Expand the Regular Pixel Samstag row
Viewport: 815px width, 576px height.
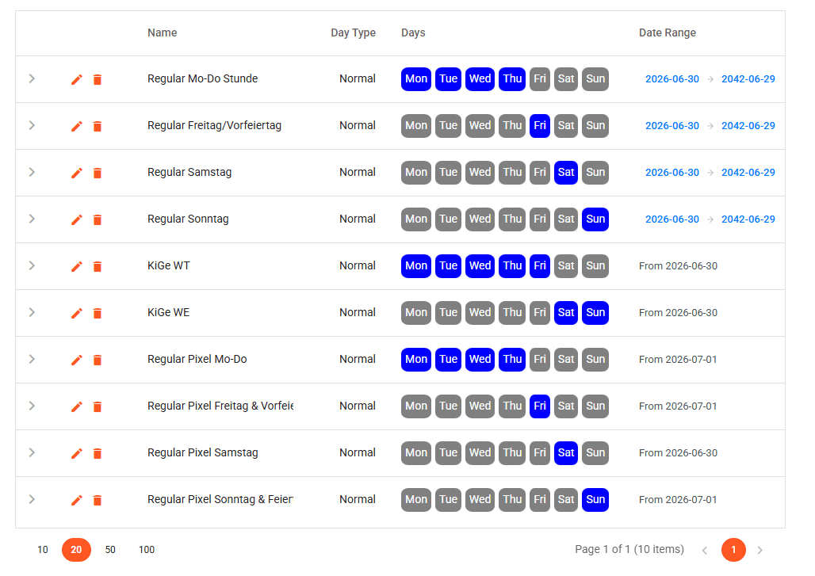click(x=32, y=452)
